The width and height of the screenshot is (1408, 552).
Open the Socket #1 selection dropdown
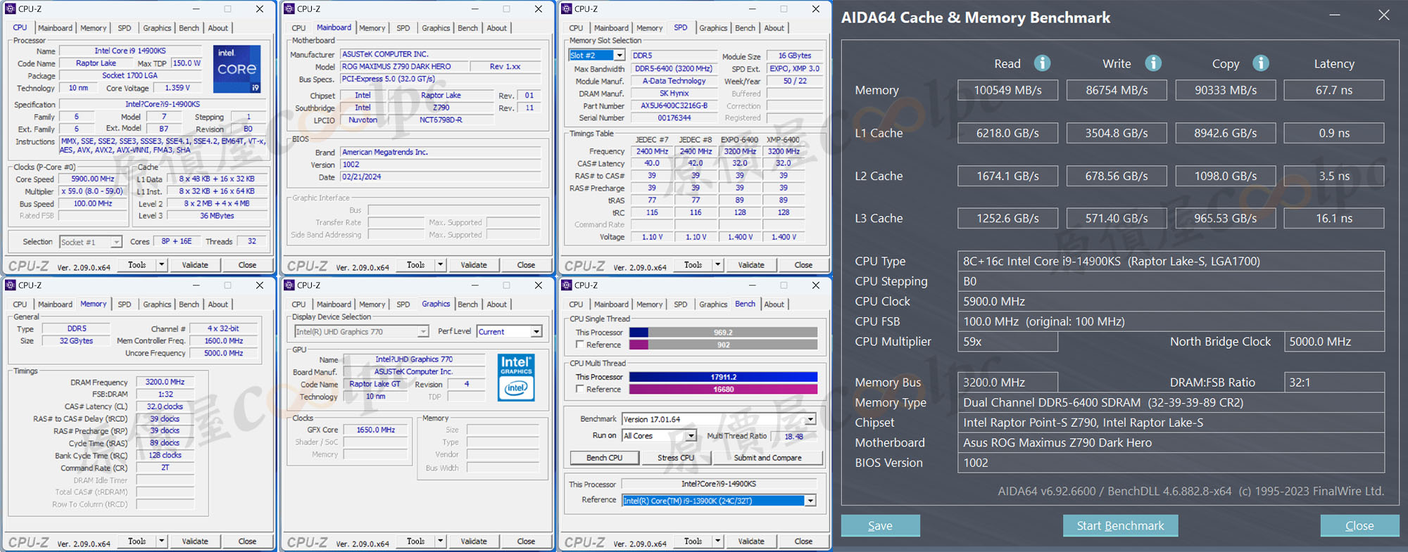click(116, 242)
